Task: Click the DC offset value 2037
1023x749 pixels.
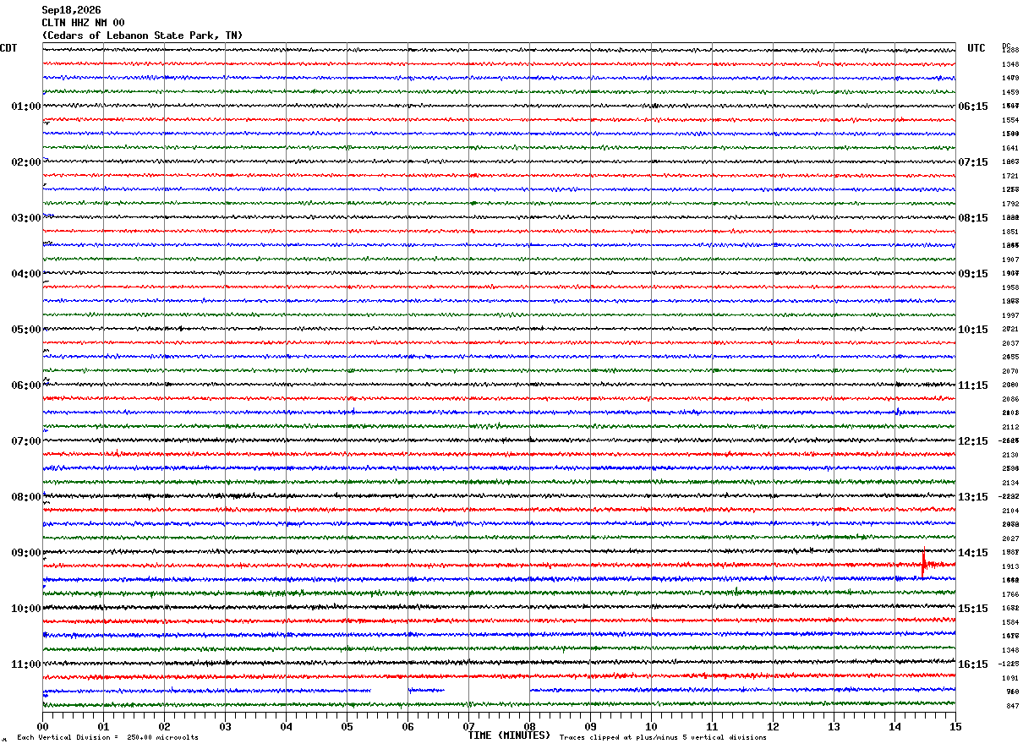Action: coord(1010,343)
